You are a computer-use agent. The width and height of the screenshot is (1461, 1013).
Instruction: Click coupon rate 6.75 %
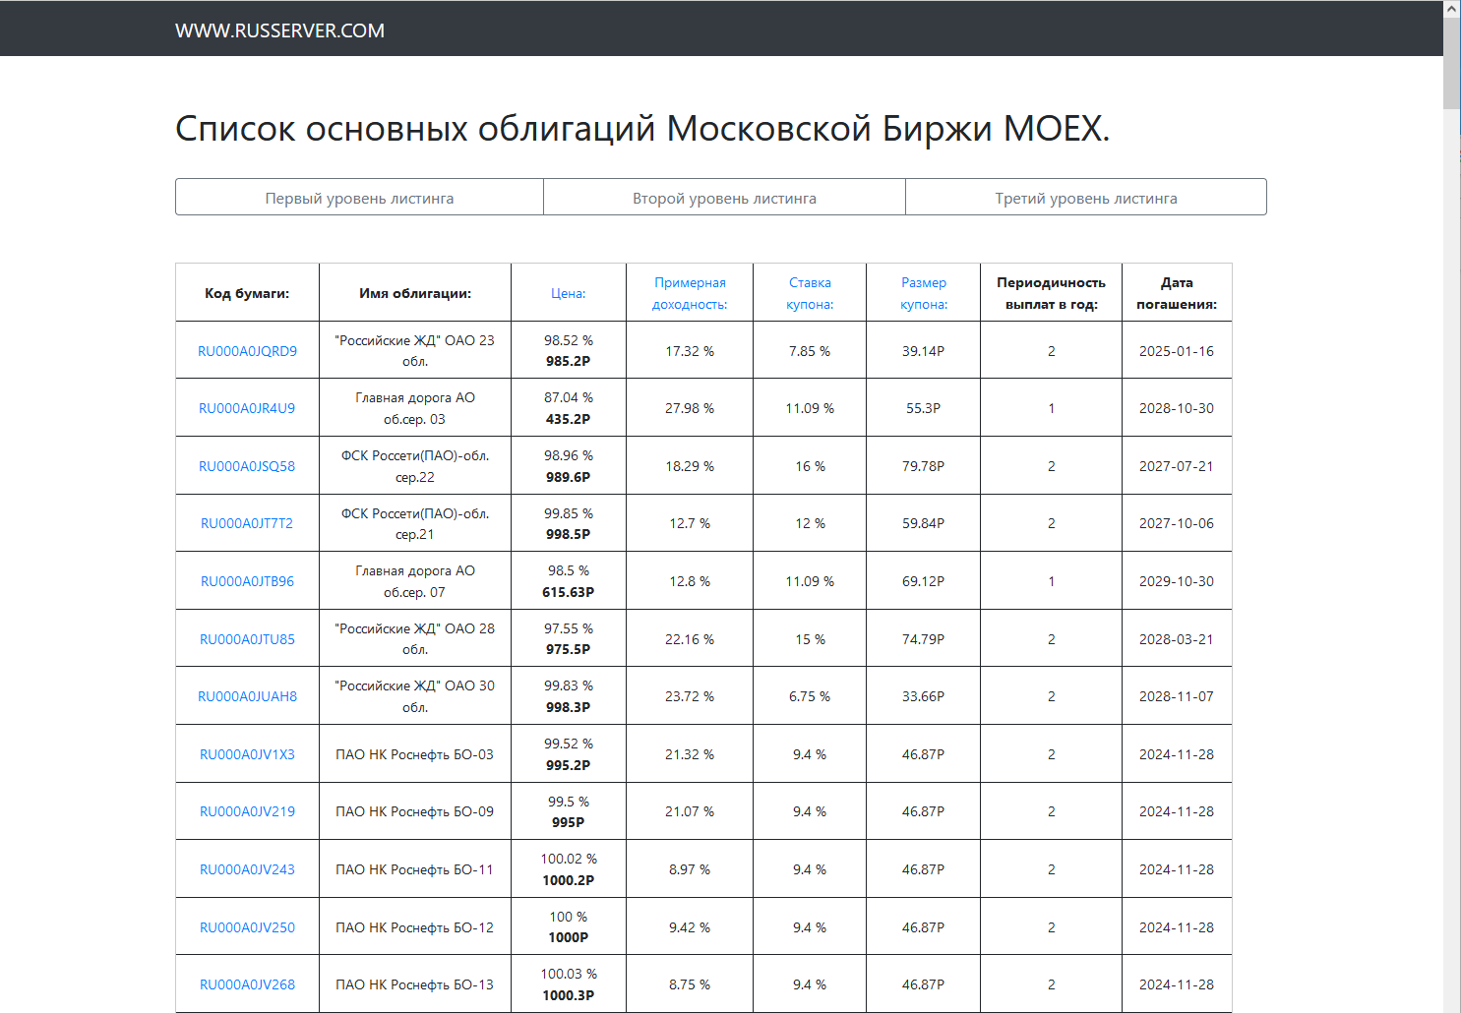[x=810, y=696]
